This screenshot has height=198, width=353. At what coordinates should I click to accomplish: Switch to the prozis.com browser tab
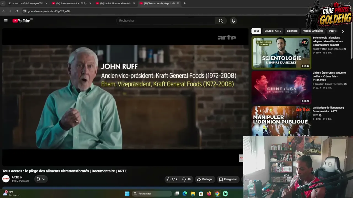pyautogui.click(x=28, y=3)
